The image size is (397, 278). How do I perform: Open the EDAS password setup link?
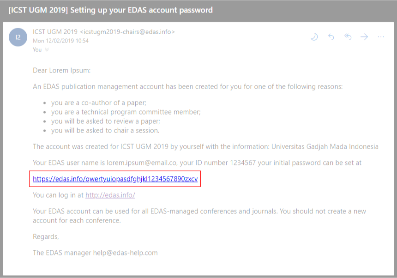click(115, 179)
